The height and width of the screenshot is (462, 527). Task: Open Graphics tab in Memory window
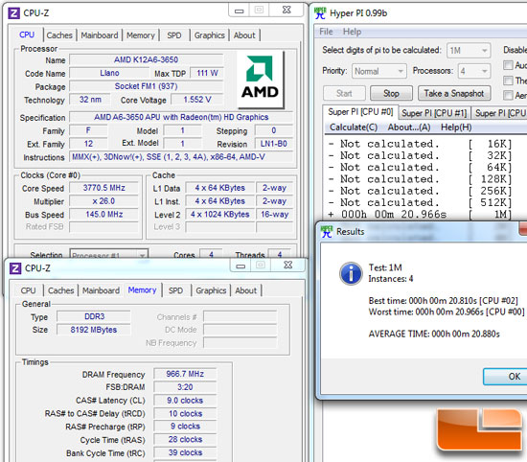point(211,290)
